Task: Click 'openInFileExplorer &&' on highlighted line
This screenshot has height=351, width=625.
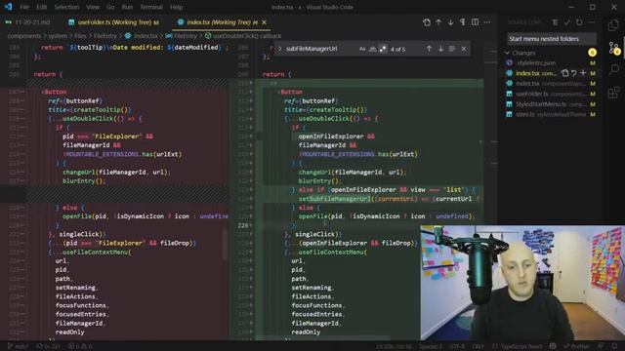Action: tap(336, 136)
